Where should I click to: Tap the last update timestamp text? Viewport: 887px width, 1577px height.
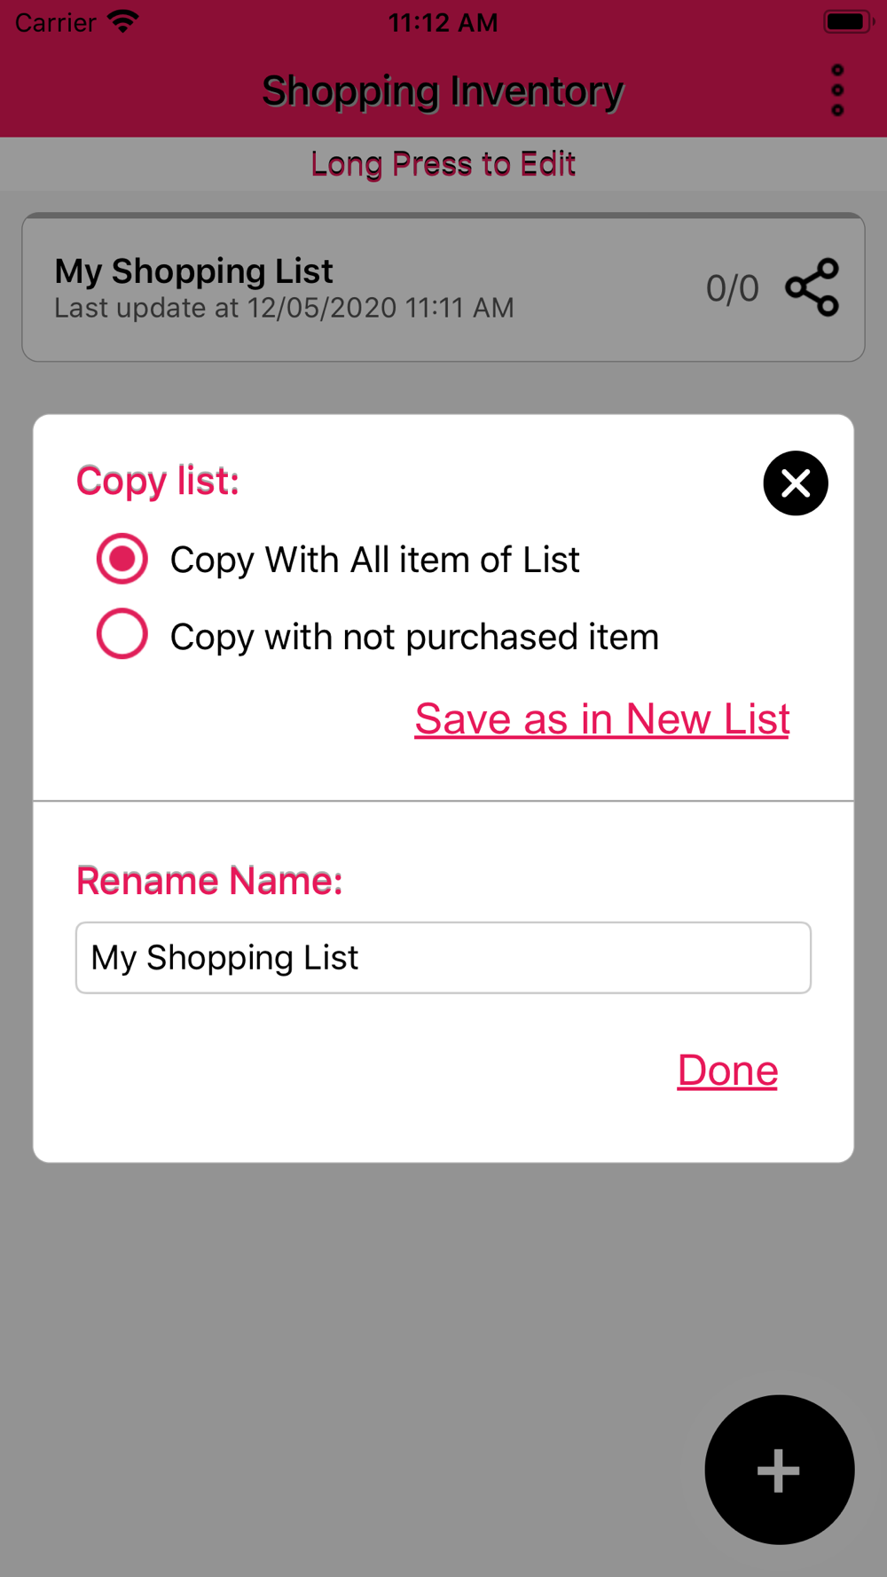tap(284, 308)
